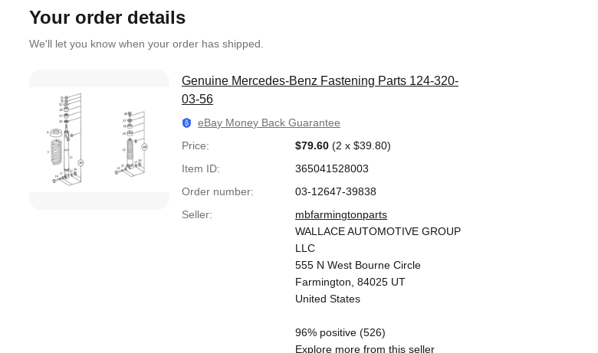Click the Farmington, 84025 UT line
The image size is (598, 353).
pos(350,282)
